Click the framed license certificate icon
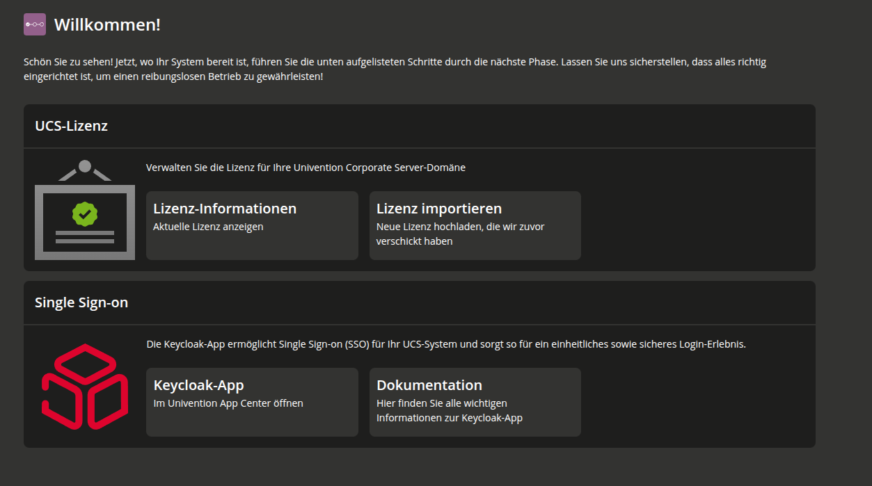The height and width of the screenshot is (486, 872). [84, 221]
